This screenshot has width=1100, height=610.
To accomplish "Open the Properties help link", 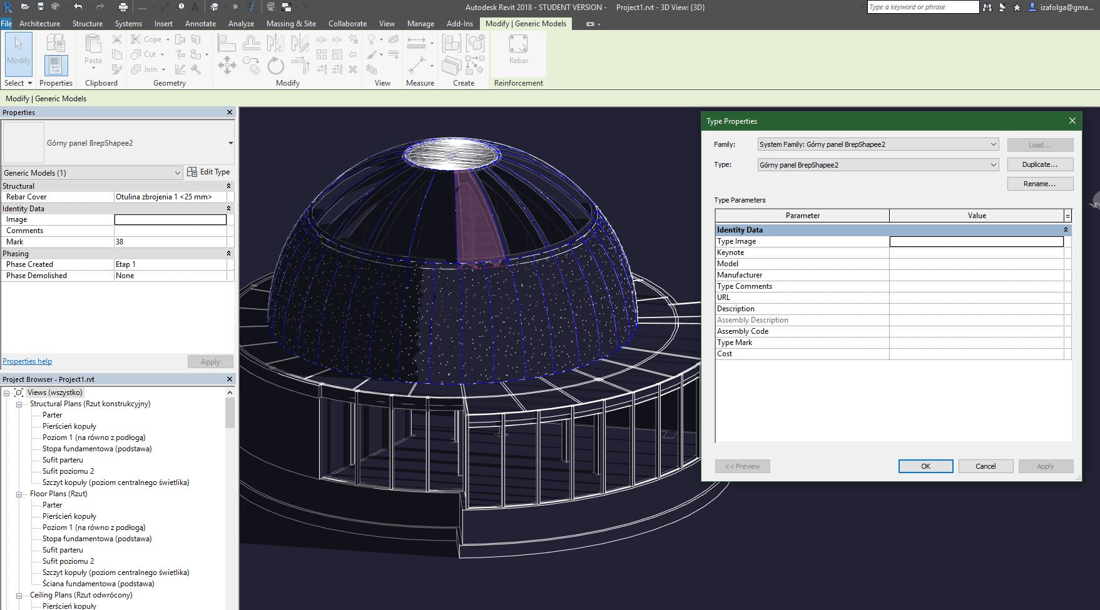I will coord(28,361).
